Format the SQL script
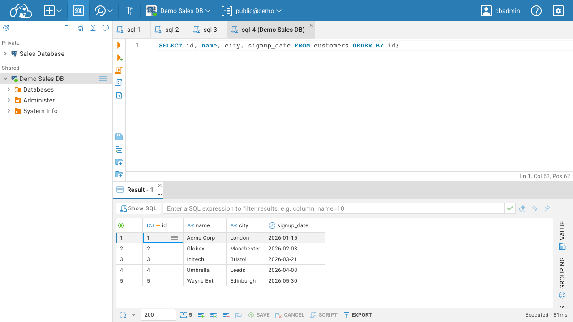 (119, 149)
